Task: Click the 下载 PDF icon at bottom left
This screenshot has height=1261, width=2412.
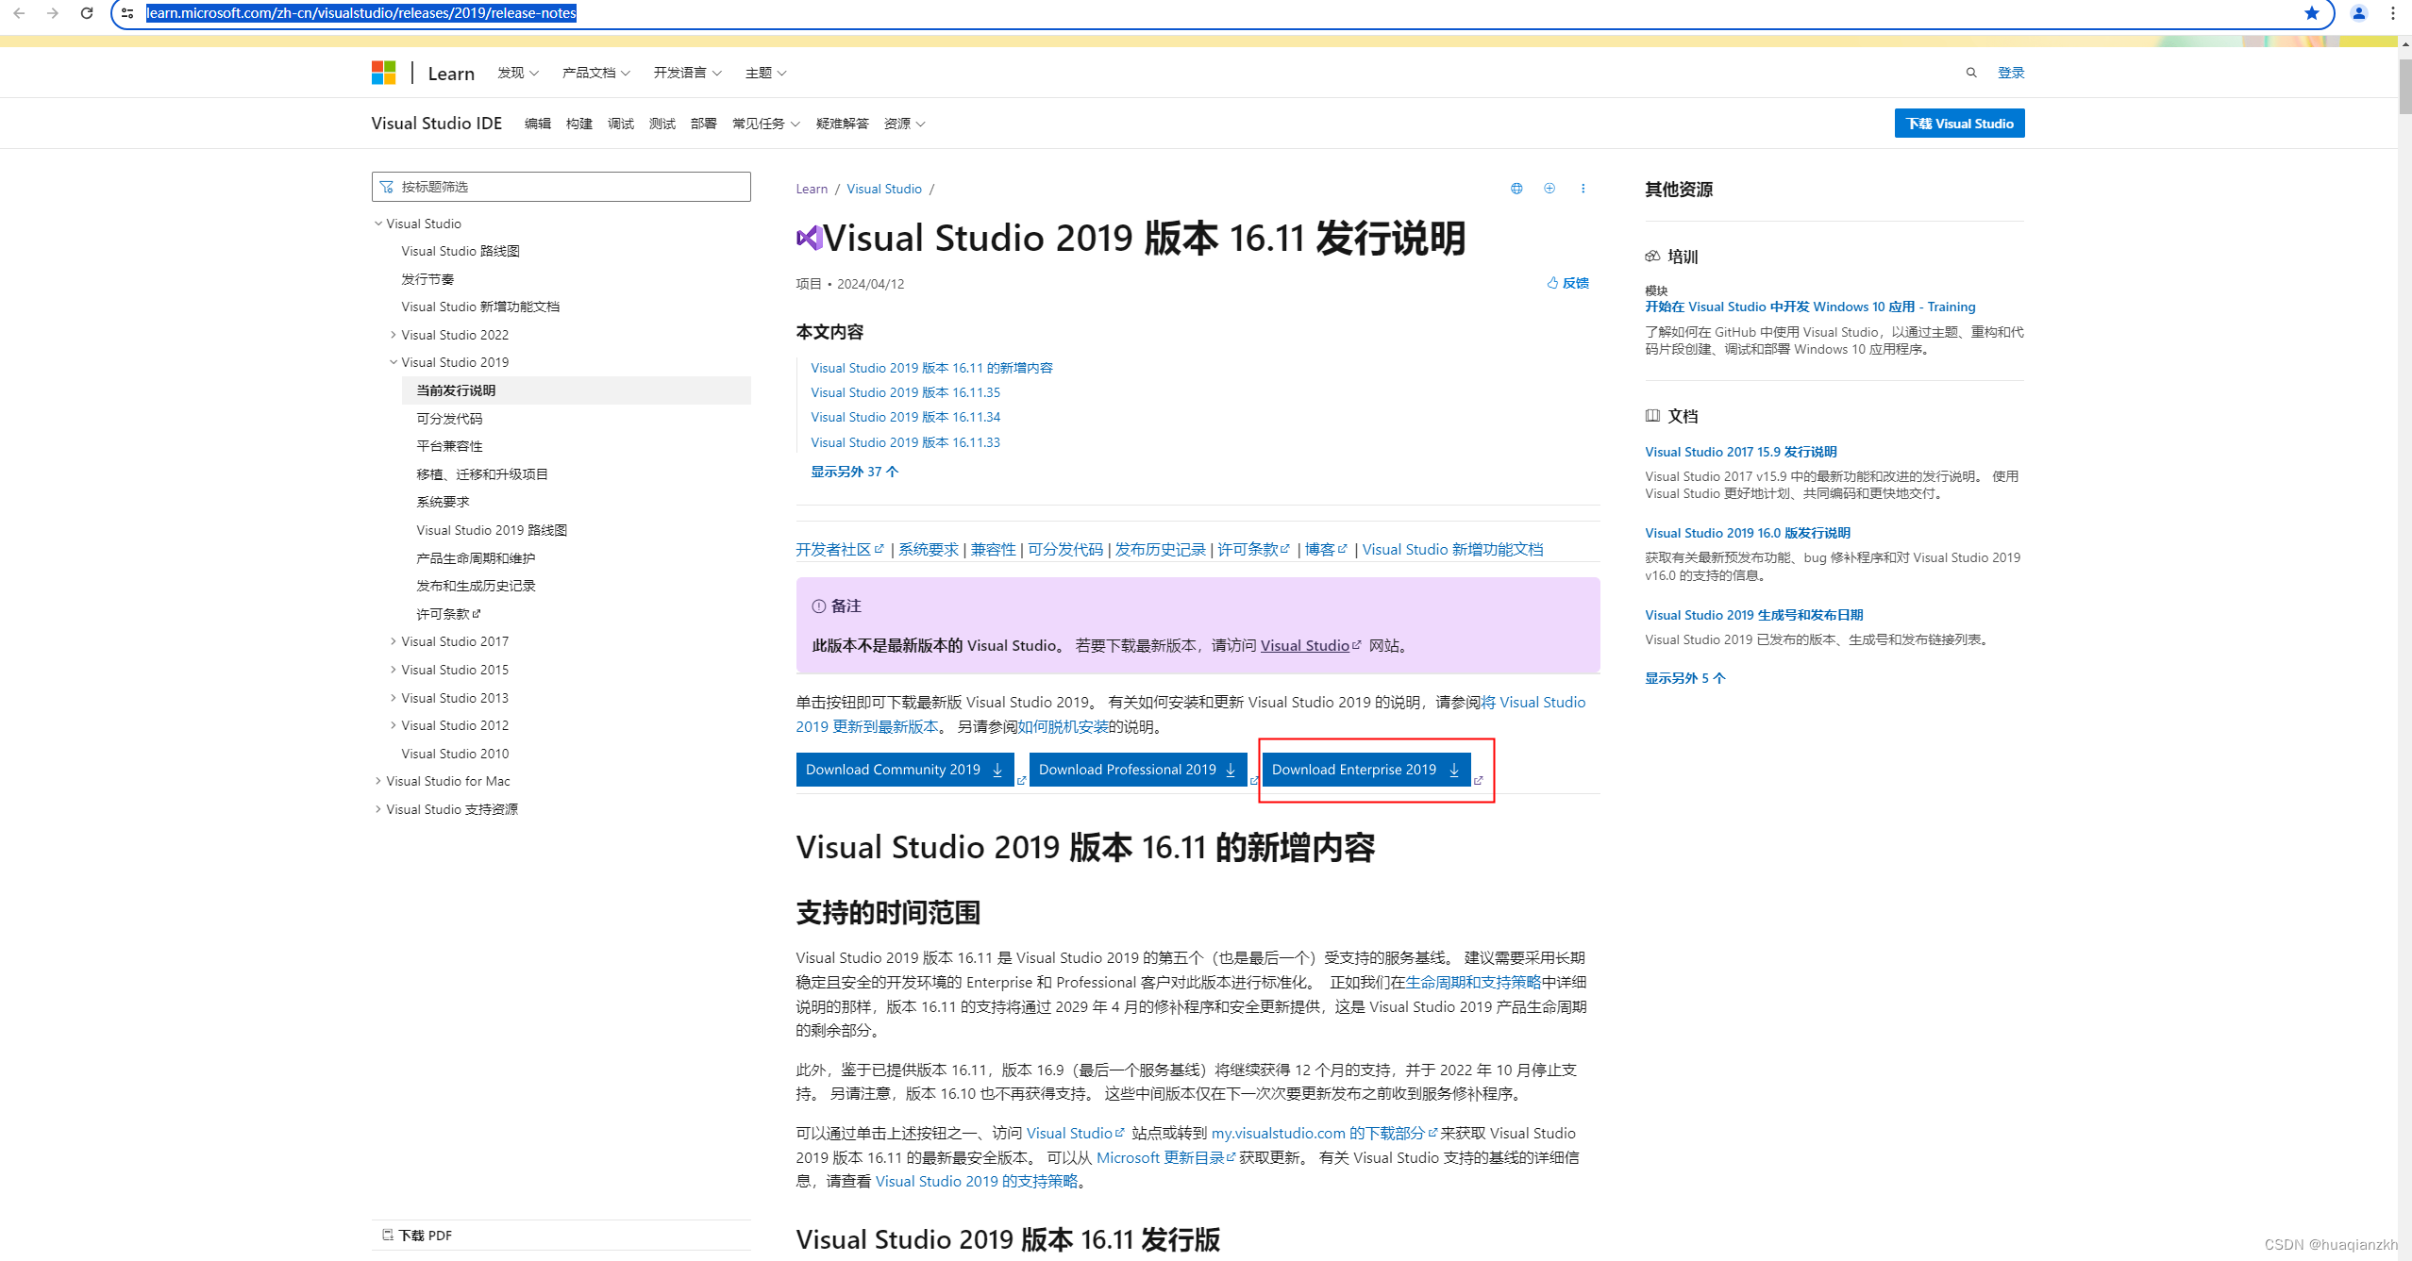Action: click(389, 1234)
